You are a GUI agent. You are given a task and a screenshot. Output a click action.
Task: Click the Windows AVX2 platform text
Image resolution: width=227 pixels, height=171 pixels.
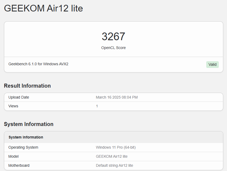[x=56, y=64]
